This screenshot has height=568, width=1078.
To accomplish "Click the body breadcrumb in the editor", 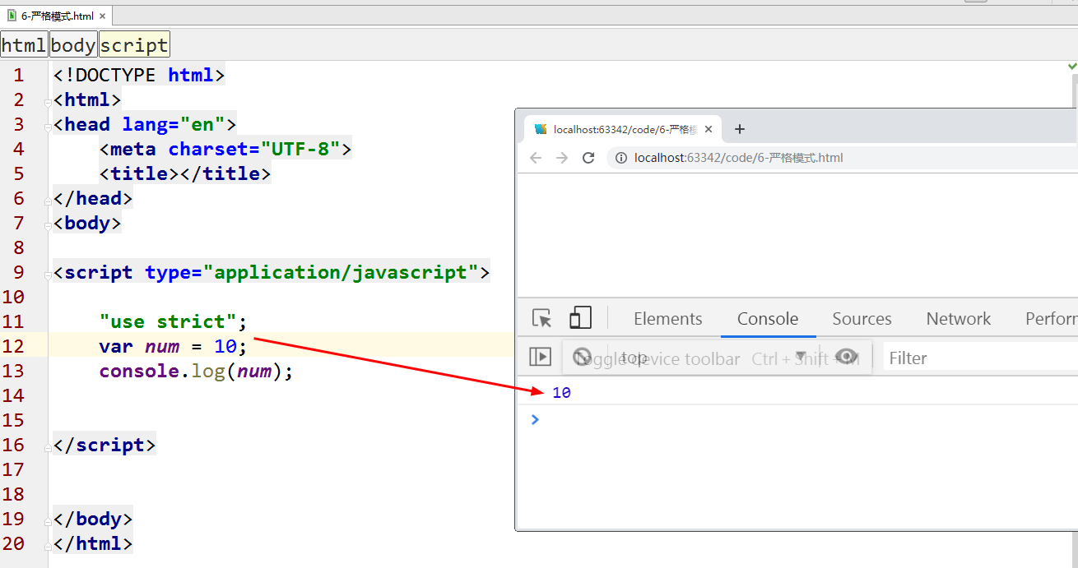I will pyautogui.click(x=73, y=45).
